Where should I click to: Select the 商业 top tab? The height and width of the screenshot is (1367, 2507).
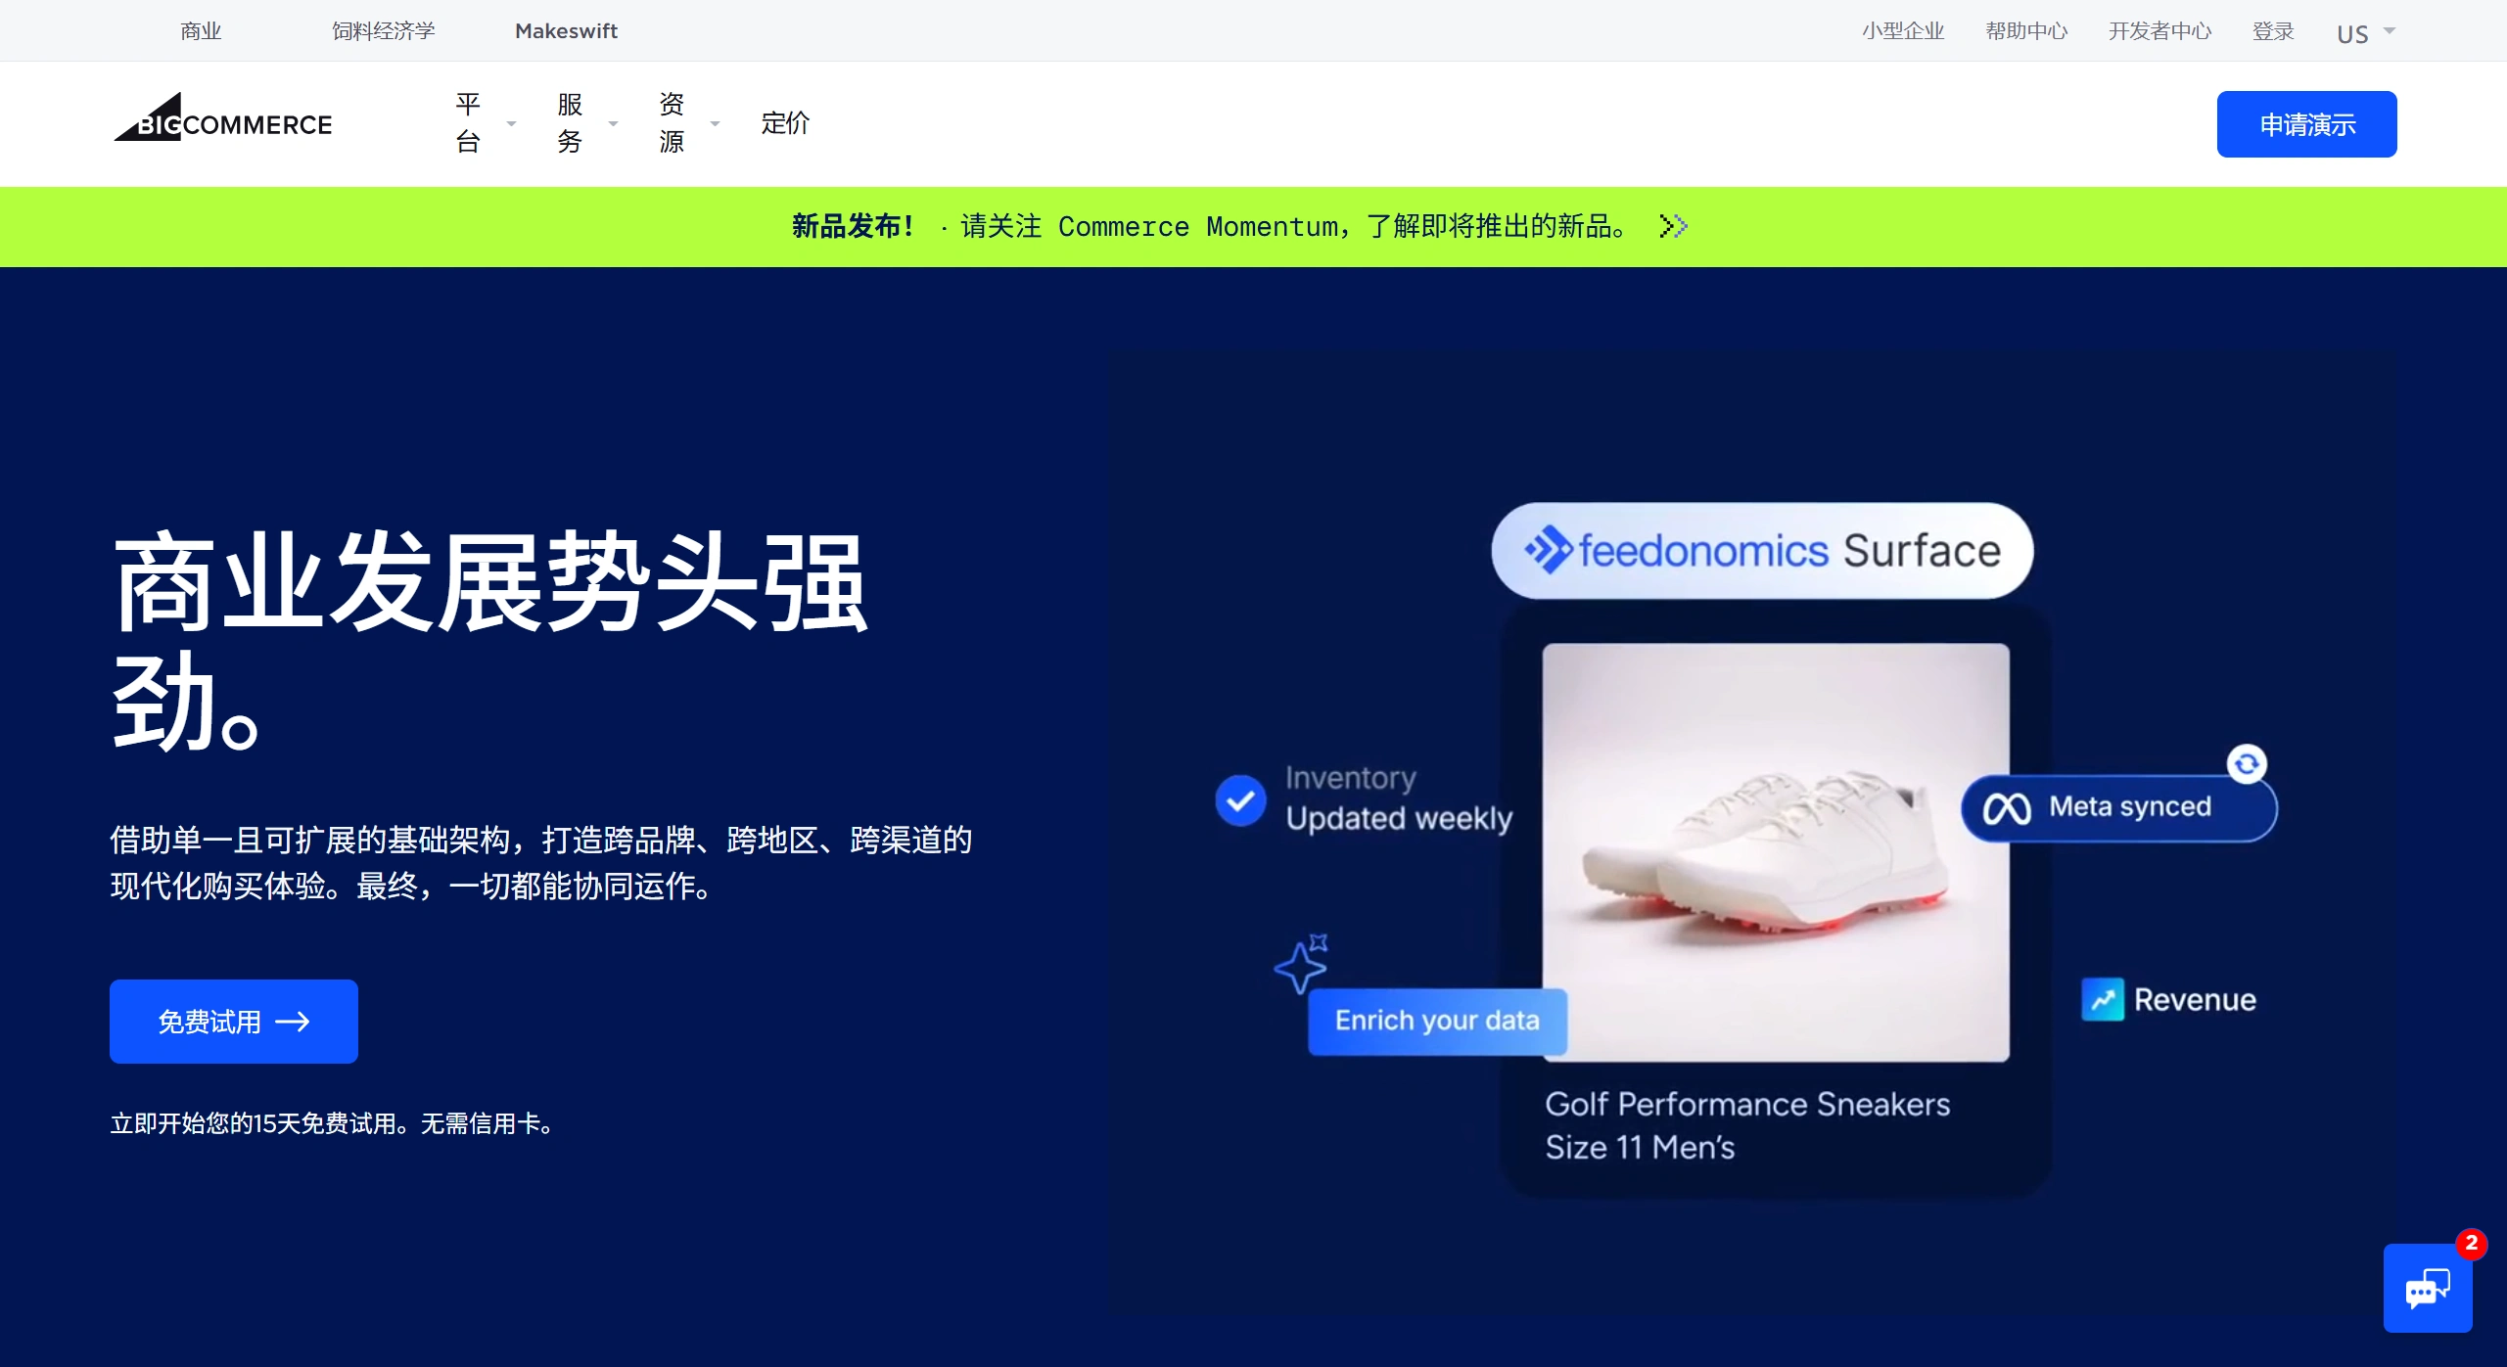point(201,31)
